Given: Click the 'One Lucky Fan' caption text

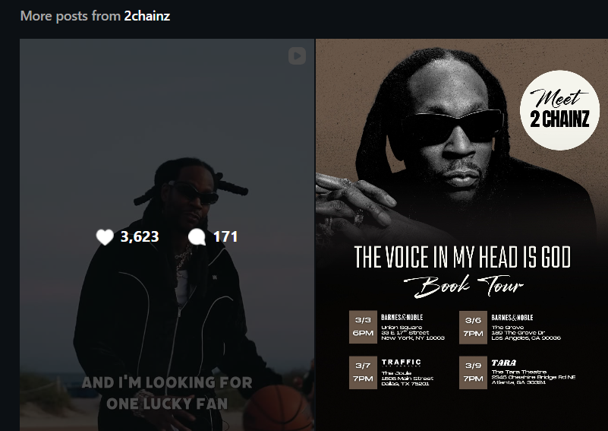Looking at the screenshot, I should pos(167,404).
